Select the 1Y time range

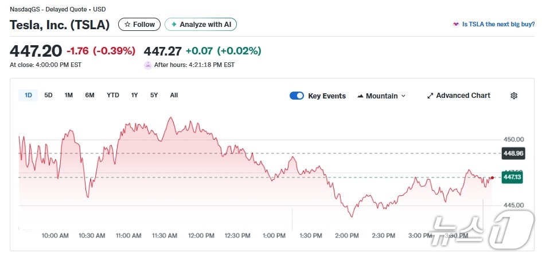[134, 95]
